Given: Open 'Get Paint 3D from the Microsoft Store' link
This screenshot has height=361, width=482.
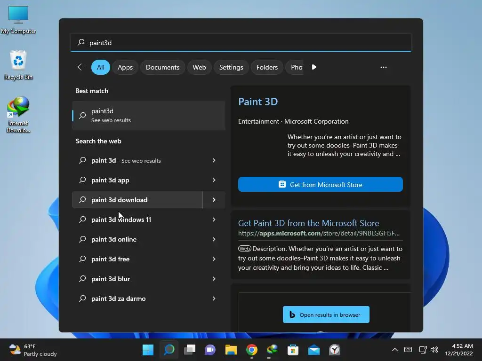Looking at the screenshot, I should click(x=308, y=223).
